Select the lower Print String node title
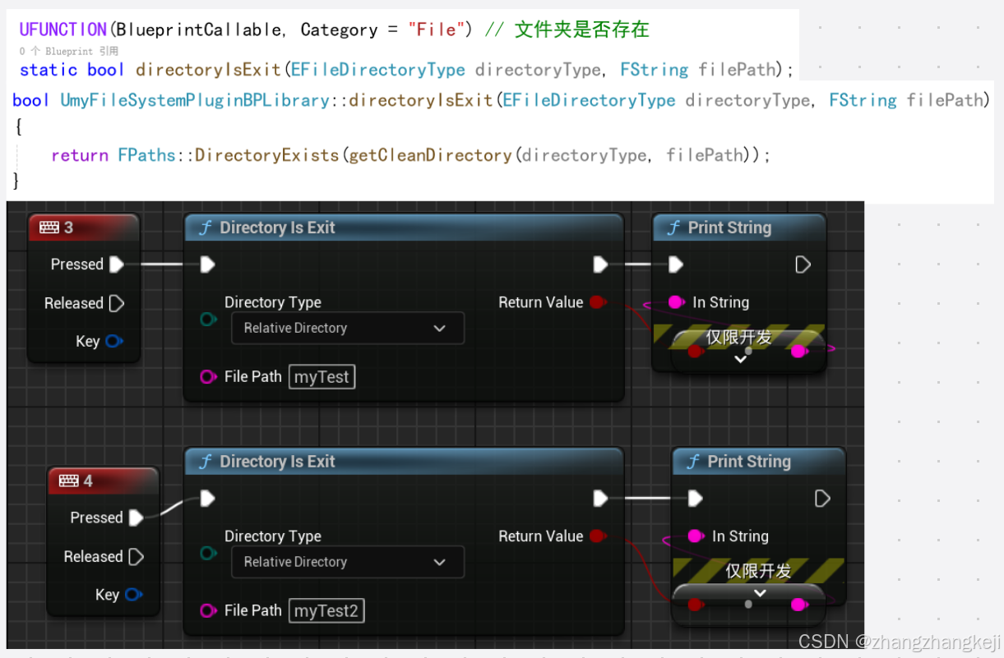 coord(749,462)
